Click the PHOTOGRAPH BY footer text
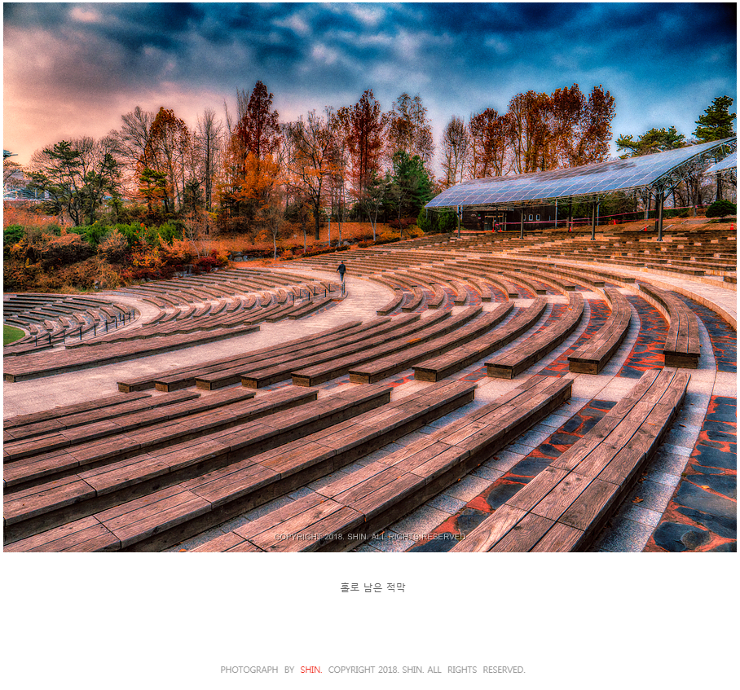 258,670
